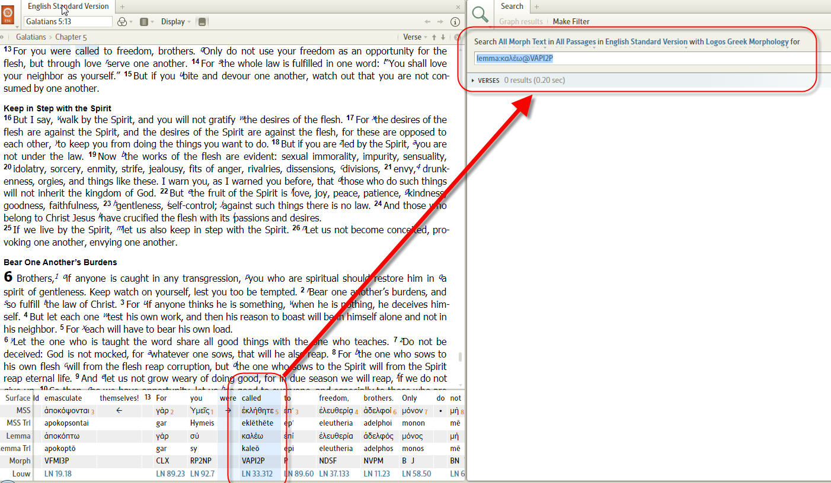Screen dimensions: 831x483
Task: Click the 0 results (0.20 sec) text
Action: [535, 80]
